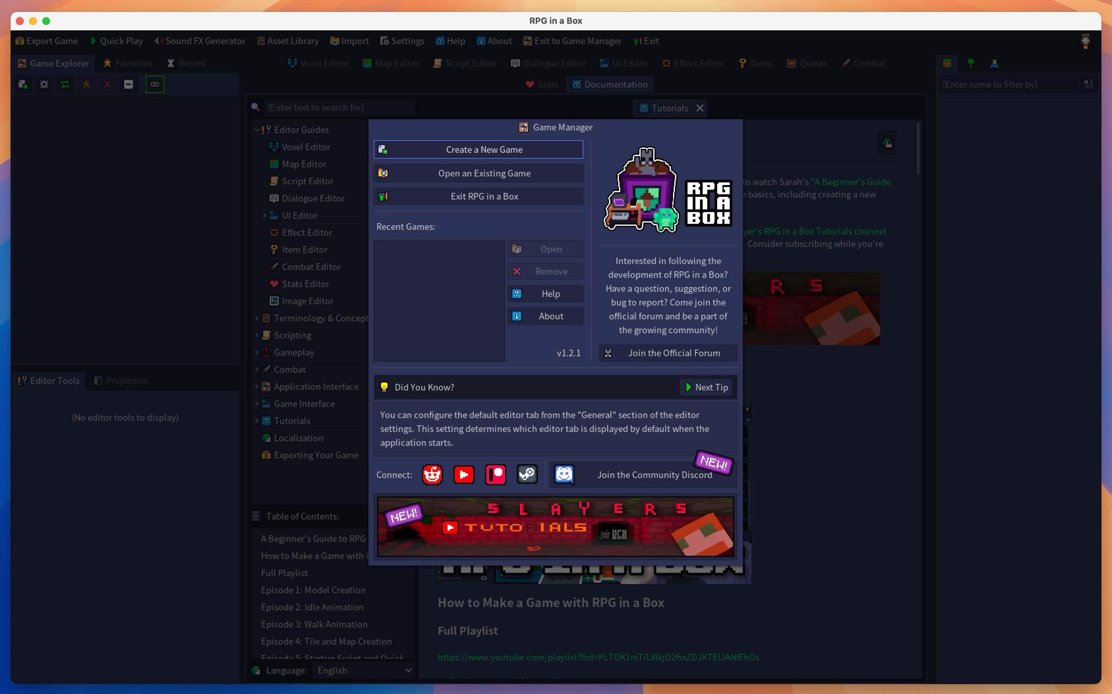Image resolution: width=1112 pixels, height=694 pixels.
Task: Click the RPG in a Box logo
Action: click(668, 191)
